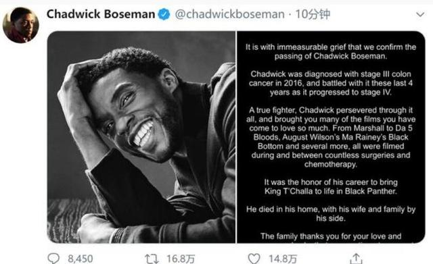
Task: Open the Chadwick Boseman display name link
Action: [101, 14]
